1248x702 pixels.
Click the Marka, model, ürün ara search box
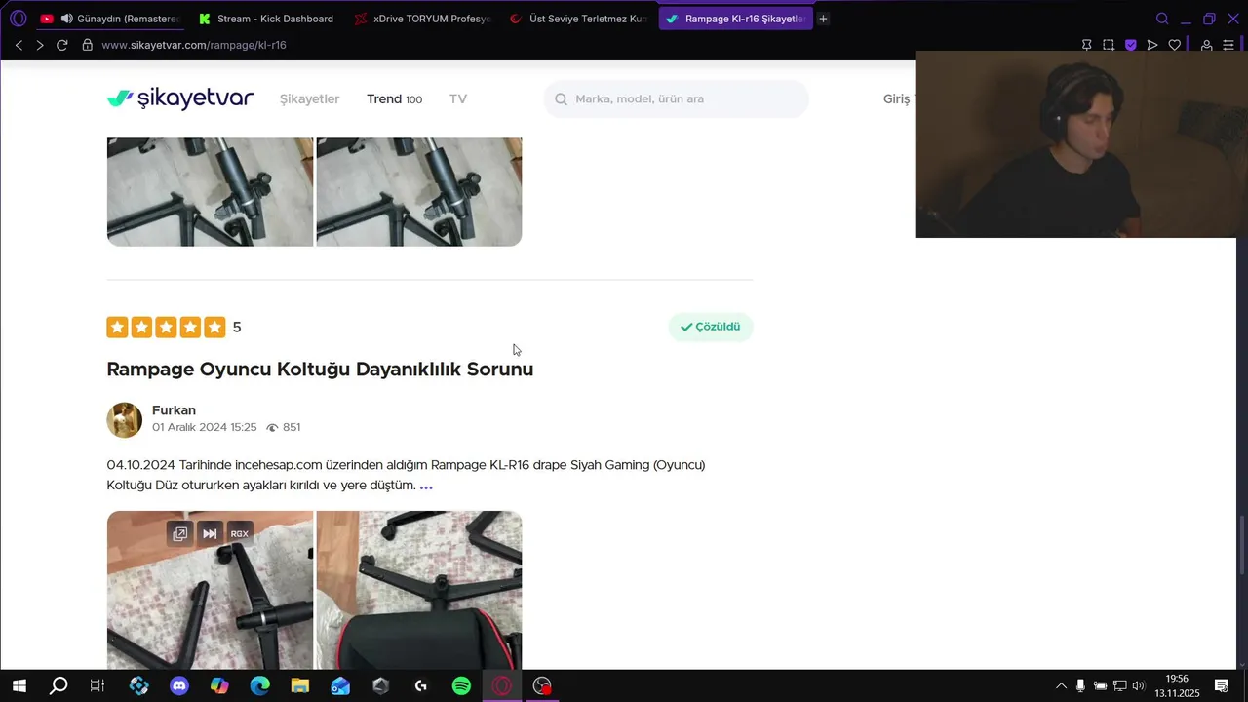[676, 98]
